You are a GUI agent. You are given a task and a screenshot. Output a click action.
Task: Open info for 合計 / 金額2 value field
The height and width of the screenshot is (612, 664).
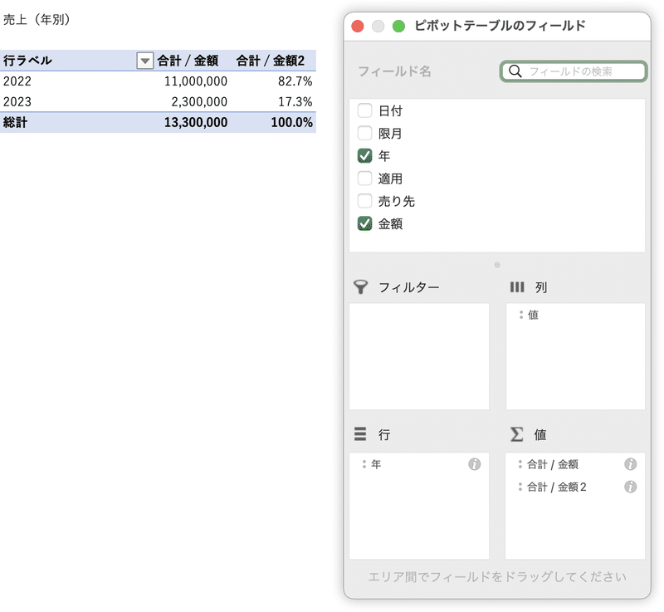(630, 487)
